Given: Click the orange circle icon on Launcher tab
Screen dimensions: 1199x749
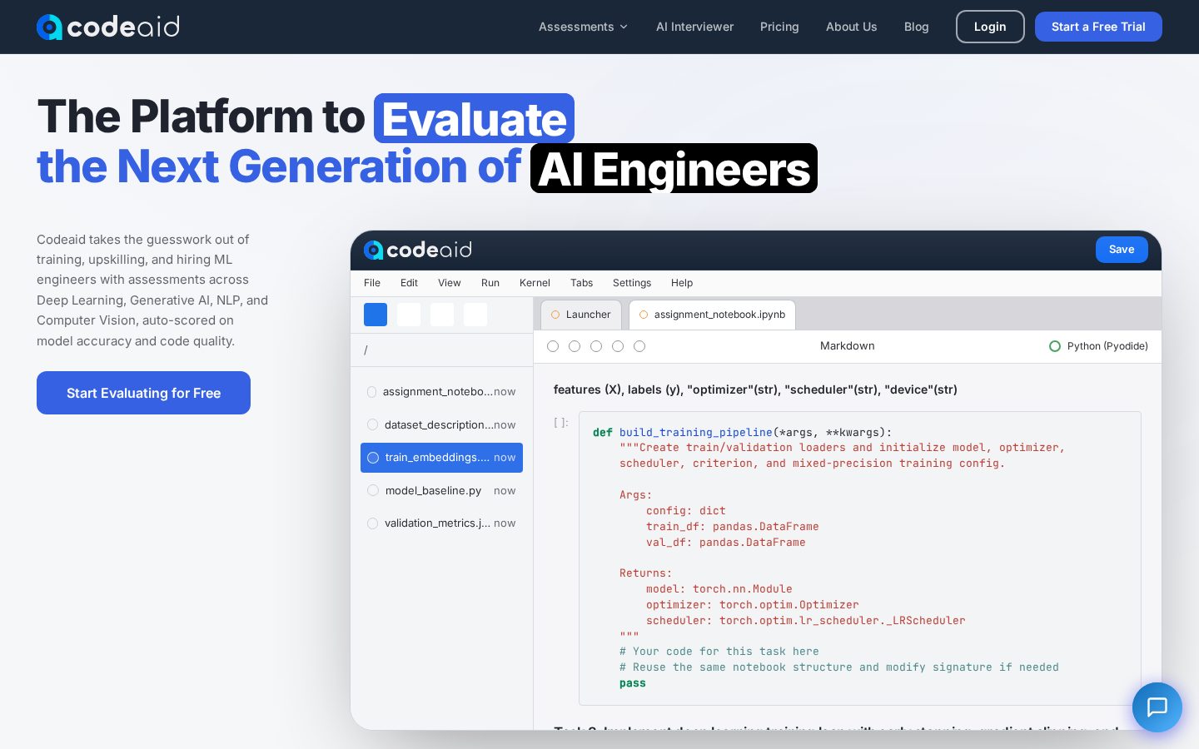Looking at the screenshot, I should tap(555, 315).
